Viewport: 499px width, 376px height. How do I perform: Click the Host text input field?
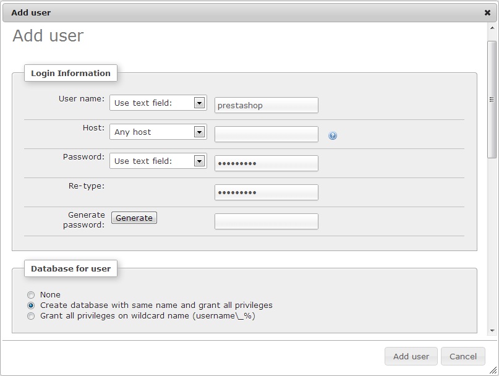[267, 134]
